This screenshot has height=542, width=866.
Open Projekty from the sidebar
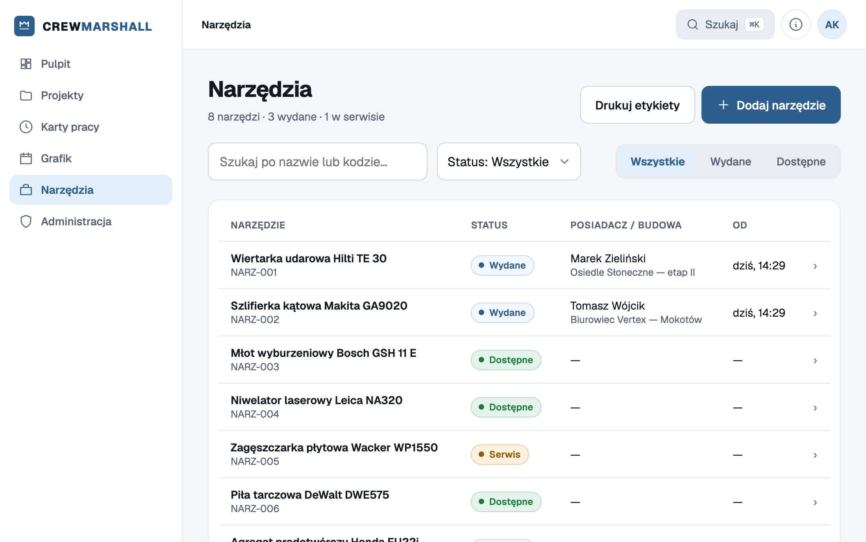click(91, 95)
